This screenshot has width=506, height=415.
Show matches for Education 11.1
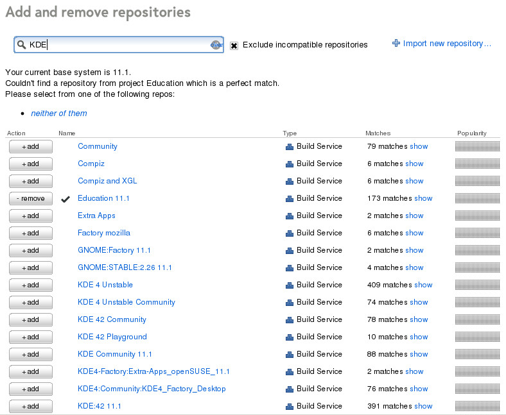423,198
